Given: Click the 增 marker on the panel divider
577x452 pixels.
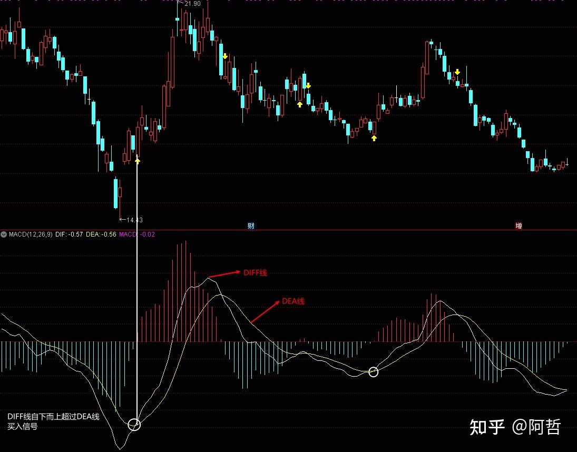Looking at the screenshot, I should 518,225.
